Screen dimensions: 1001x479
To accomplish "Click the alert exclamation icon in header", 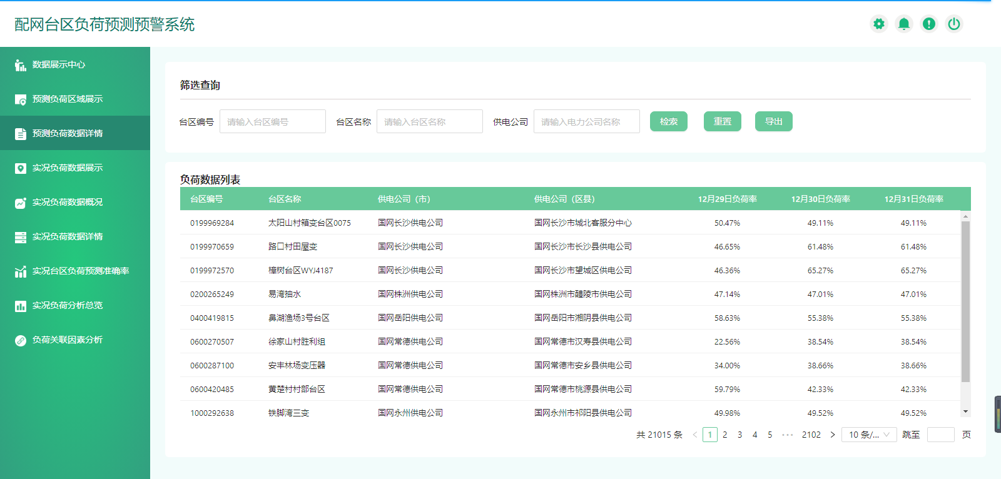I will pyautogui.click(x=929, y=24).
